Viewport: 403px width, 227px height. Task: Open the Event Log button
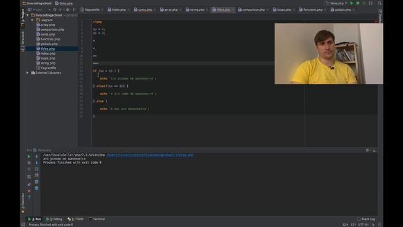366,219
